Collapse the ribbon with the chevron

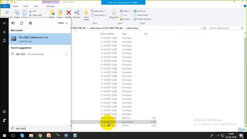tap(241, 6)
